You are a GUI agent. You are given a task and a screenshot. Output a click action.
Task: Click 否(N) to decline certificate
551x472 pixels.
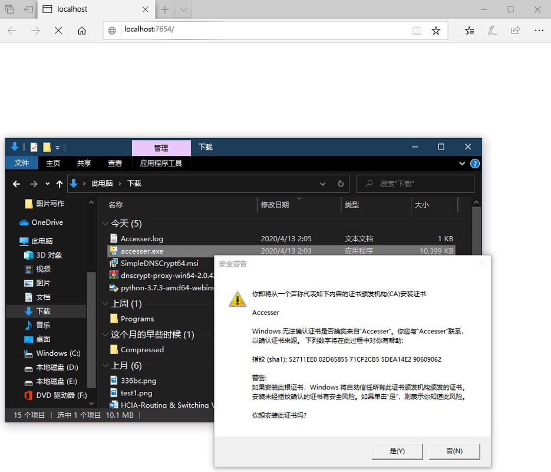(454, 451)
